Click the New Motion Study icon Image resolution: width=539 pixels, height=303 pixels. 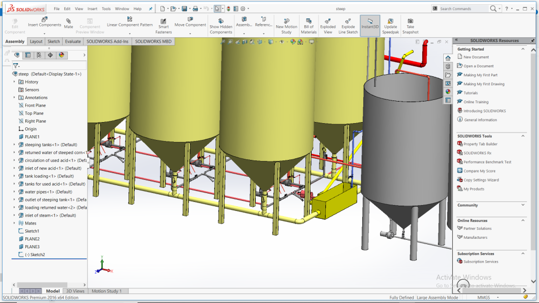coord(286,22)
